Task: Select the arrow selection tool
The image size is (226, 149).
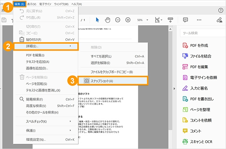Action: click(98, 20)
